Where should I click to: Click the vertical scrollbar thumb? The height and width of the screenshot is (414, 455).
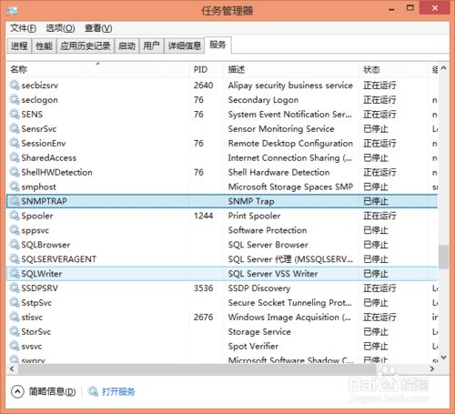click(x=444, y=257)
